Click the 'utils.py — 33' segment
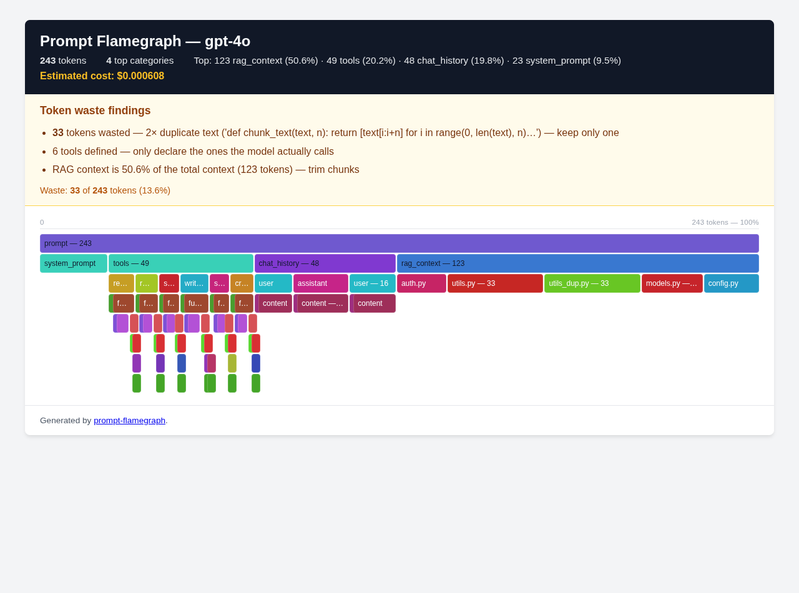Screen dimensions: 799x593 tap(495, 283)
